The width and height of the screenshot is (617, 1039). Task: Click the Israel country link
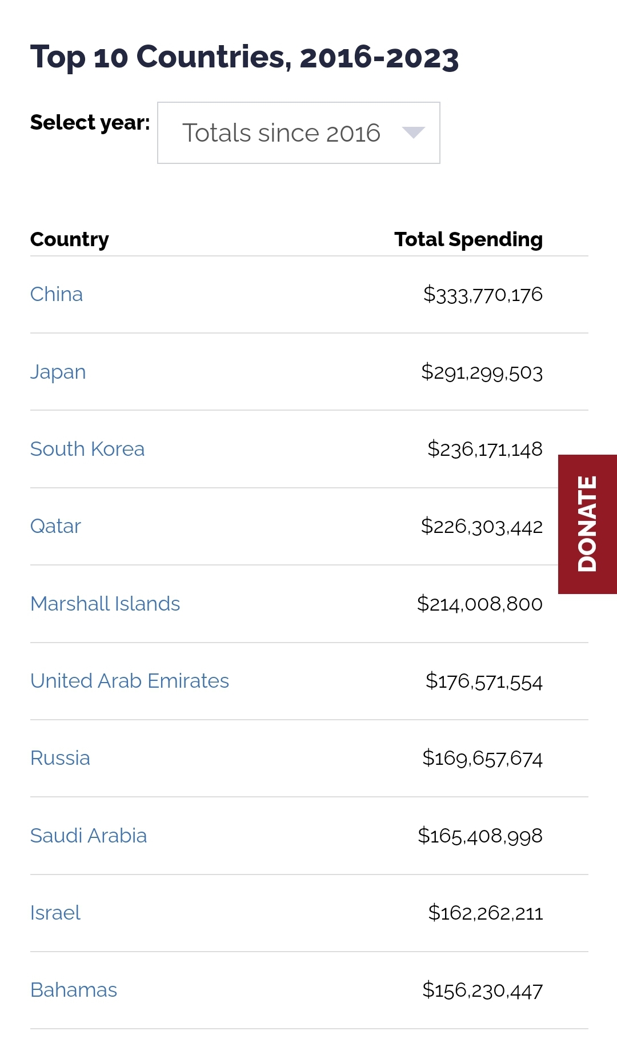(x=55, y=913)
